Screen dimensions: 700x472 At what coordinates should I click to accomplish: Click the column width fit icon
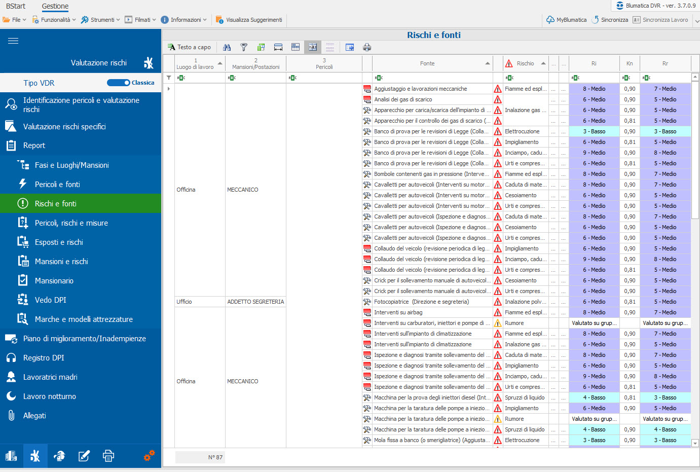tap(278, 47)
